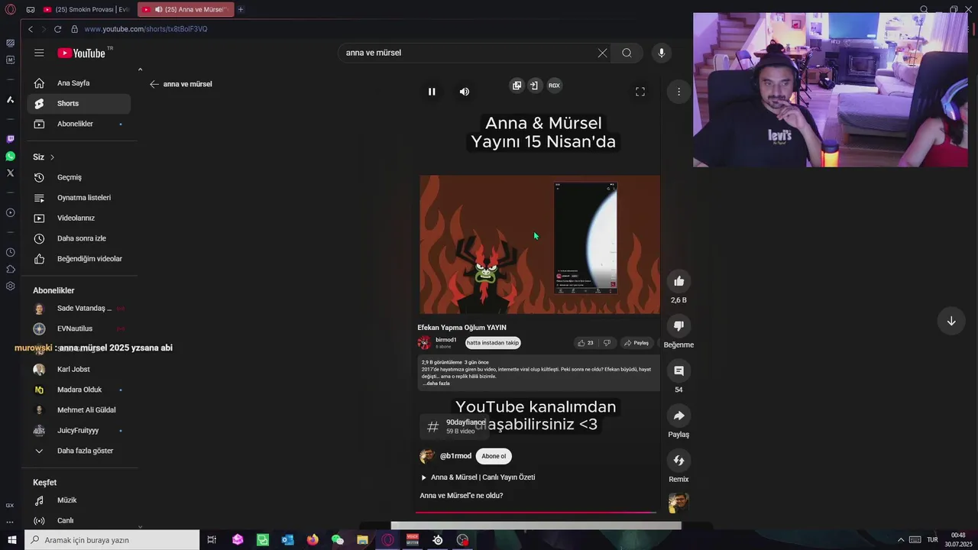This screenshot has height=550, width=978.
Task: Seek on the Short's red progress bar
Action: coord(535,512)
